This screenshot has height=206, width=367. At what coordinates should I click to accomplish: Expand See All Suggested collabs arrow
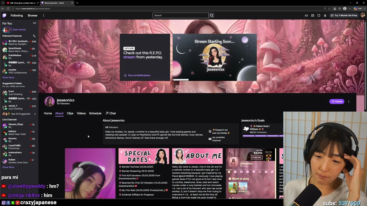pyautogui.click(x=35, y=114)
